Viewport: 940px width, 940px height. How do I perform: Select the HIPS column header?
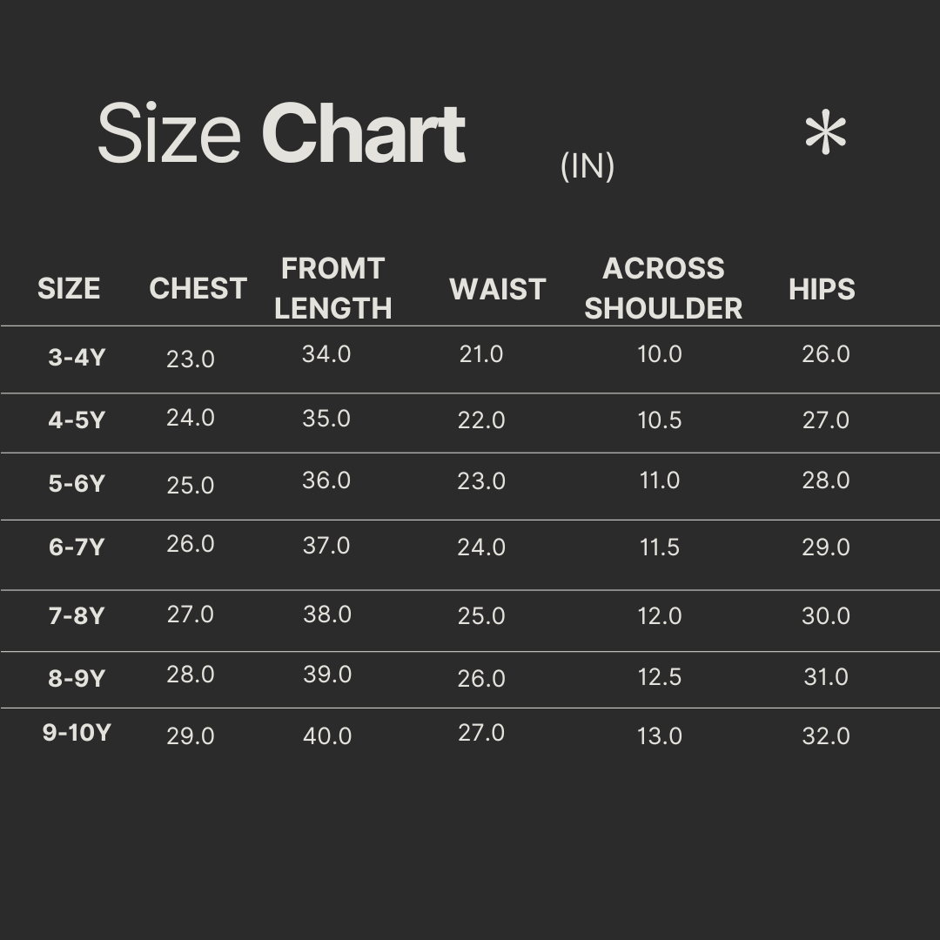click(x=822, y=289)
